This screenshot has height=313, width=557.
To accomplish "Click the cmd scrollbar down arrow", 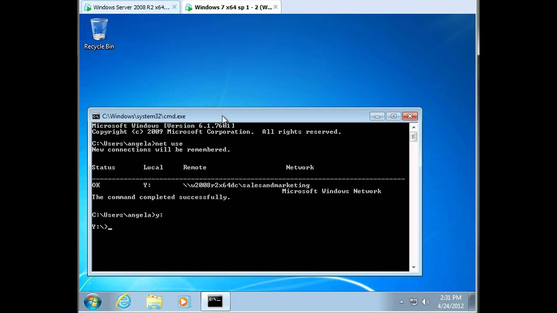I will coord(413,267).
